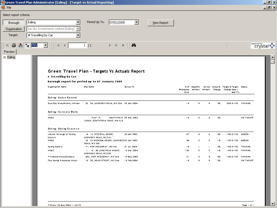
Task: Click the 07/01/2005 date field
Action: 122,22
